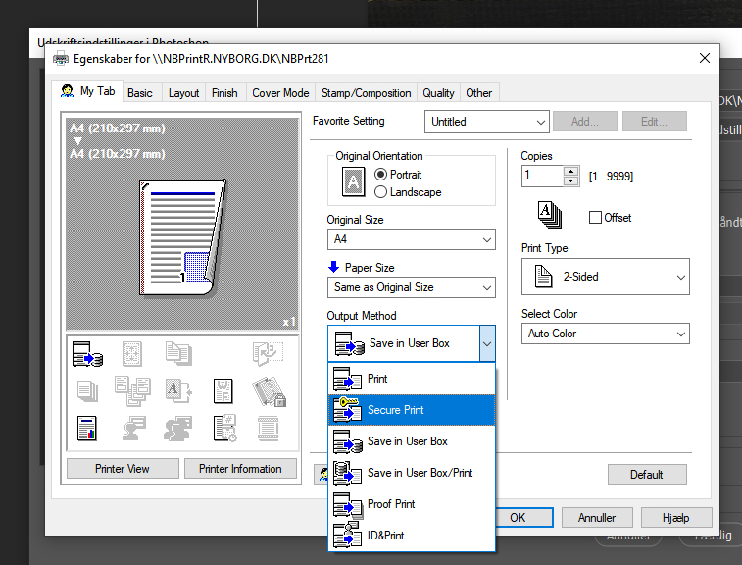This screenshot has height=565, width=742.
Task: Select the Landscape radio button
Action: click(381, 192)
